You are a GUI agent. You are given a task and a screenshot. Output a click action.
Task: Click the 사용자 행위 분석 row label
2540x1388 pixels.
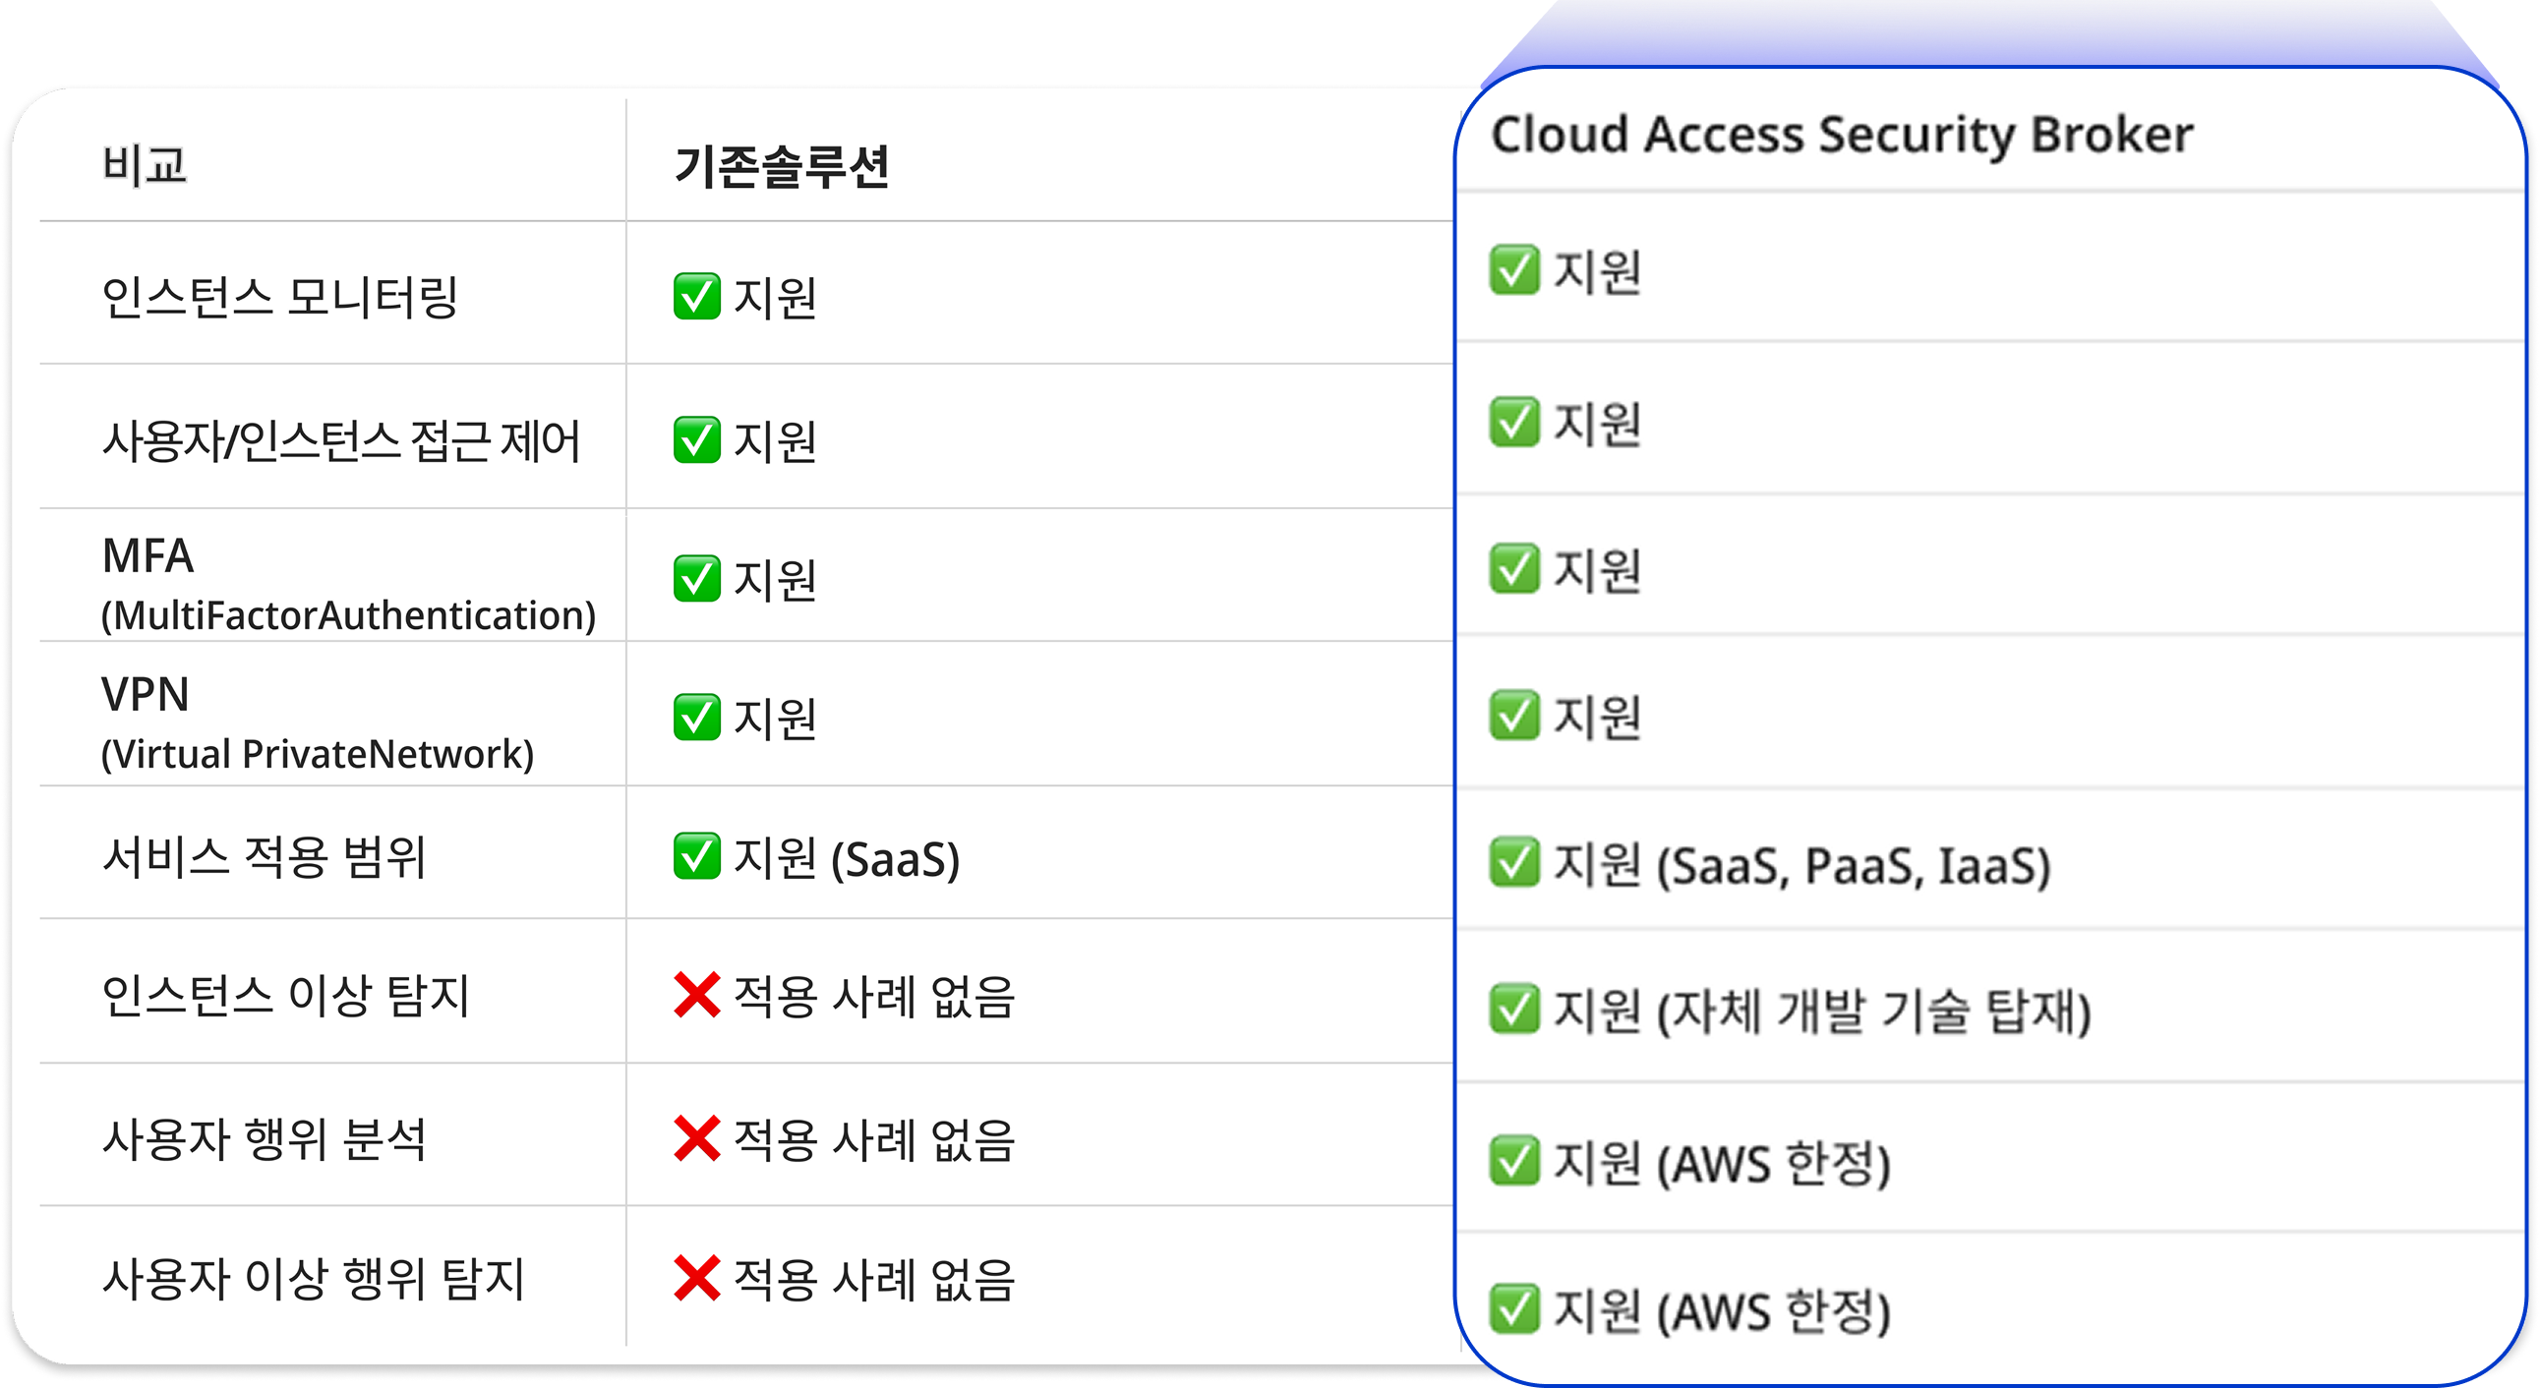[264, 1138]
